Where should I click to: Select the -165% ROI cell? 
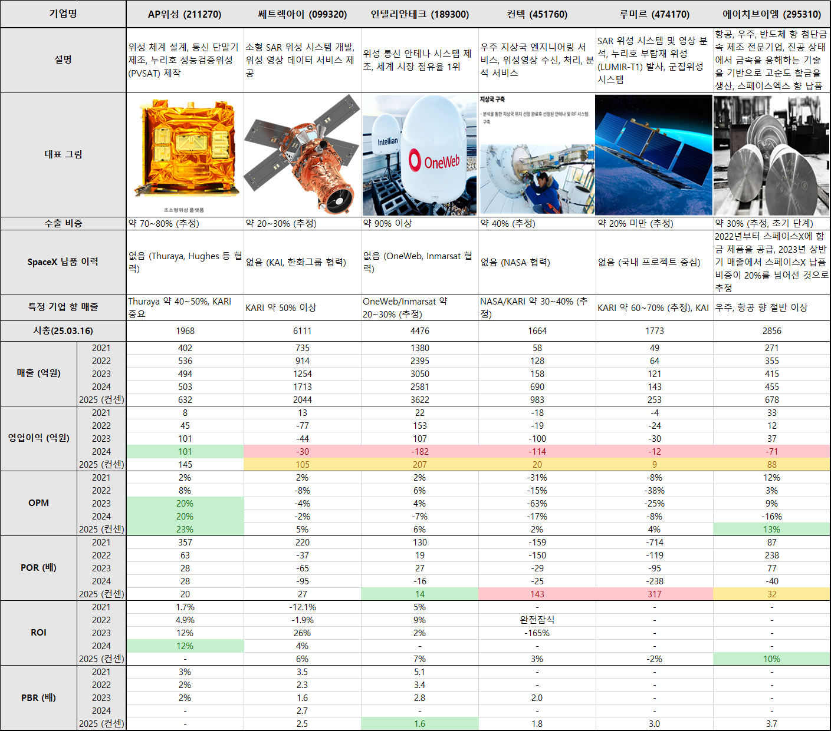[x=537, y=633]
